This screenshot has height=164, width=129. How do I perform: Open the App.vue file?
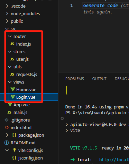click(21, 105)
